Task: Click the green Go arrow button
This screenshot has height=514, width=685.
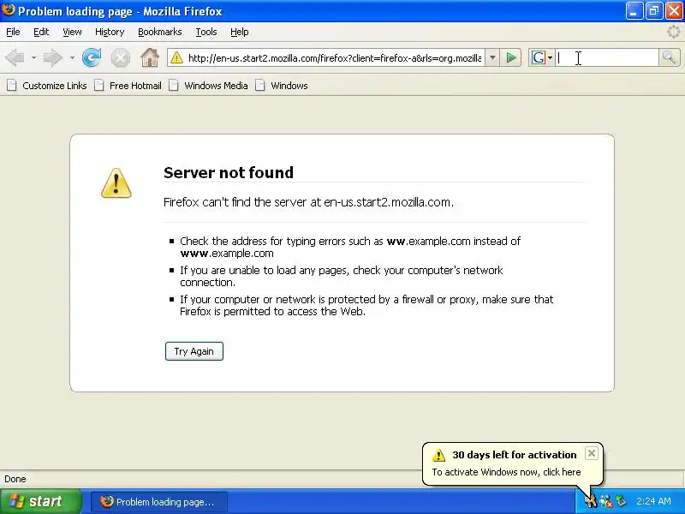Action: coord(511,57)
